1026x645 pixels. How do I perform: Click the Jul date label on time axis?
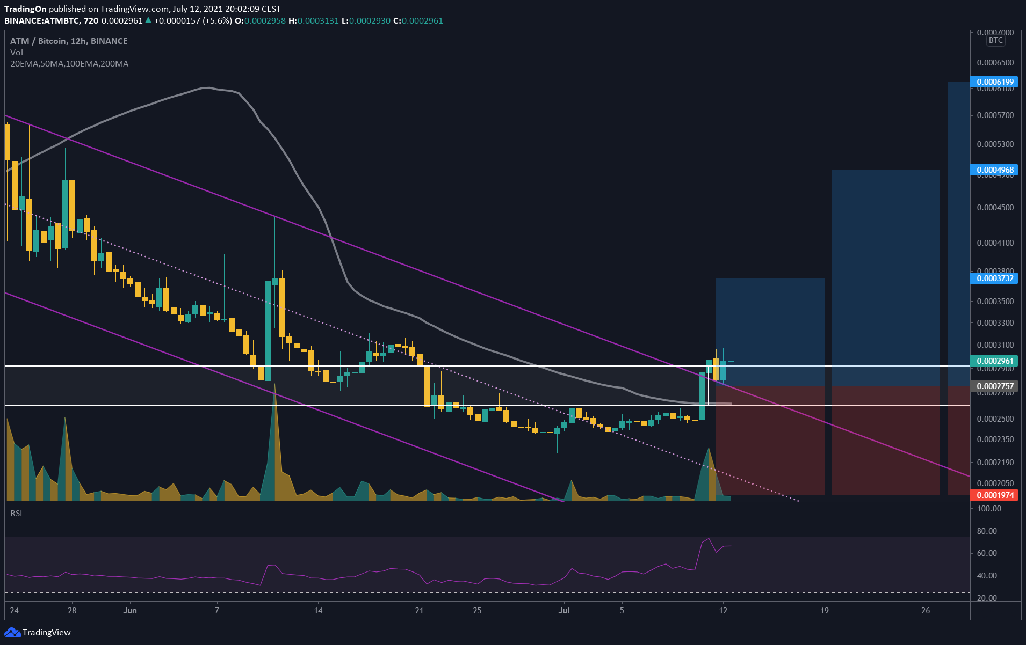coord(564,611)
